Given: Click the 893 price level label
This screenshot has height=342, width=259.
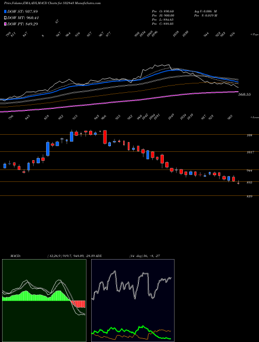Looking at the screenshot, I should pos(249,182).
